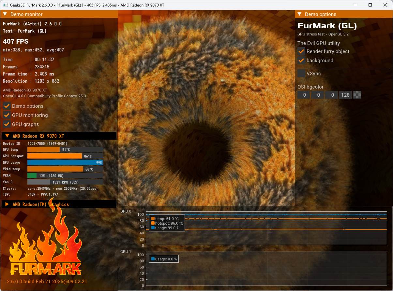The height and width of the screenshot is (291, 393).
Task: Click the Resolution 1203 x 862 row
Action: (31, 81)
